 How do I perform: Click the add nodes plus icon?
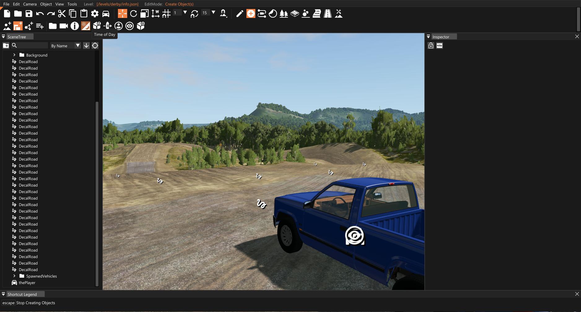pos(29,26)
